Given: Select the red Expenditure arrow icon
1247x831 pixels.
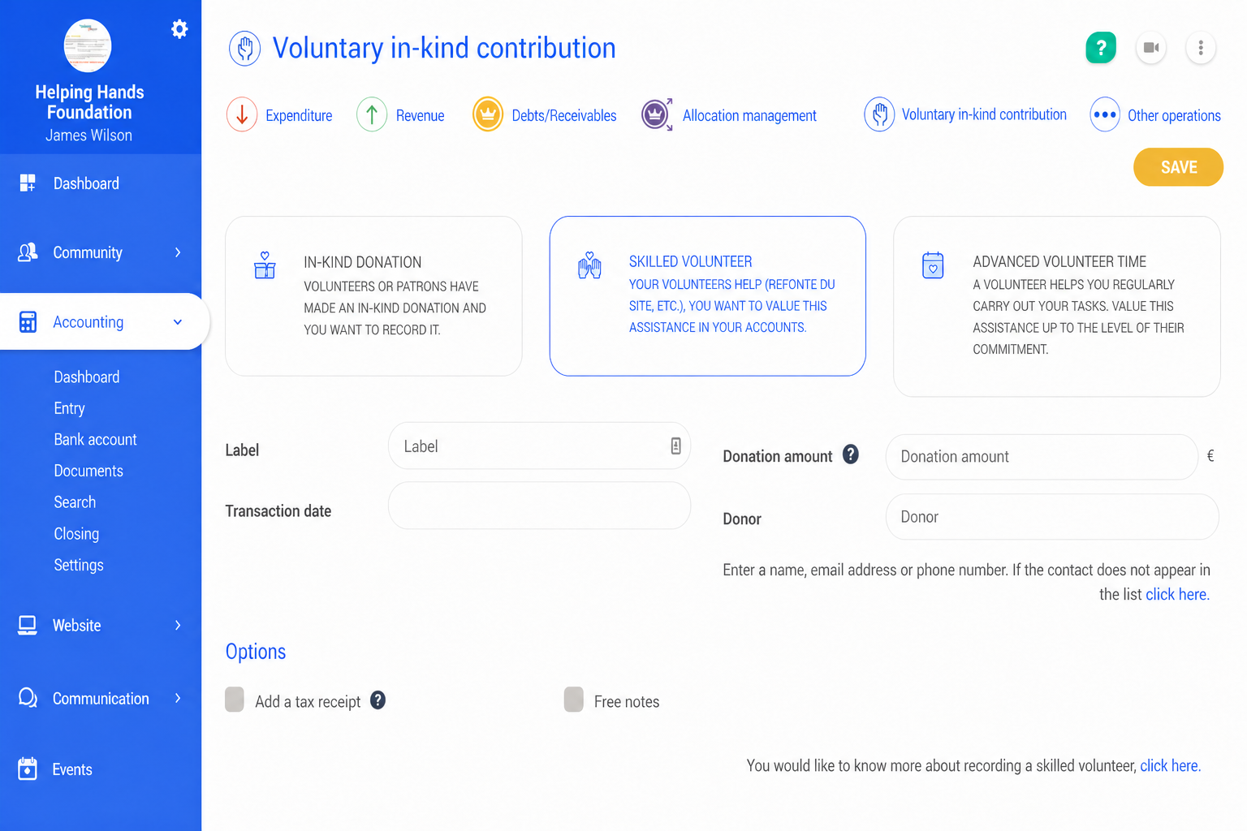Looking at the screenshot, I should click(x=242, y=115).
